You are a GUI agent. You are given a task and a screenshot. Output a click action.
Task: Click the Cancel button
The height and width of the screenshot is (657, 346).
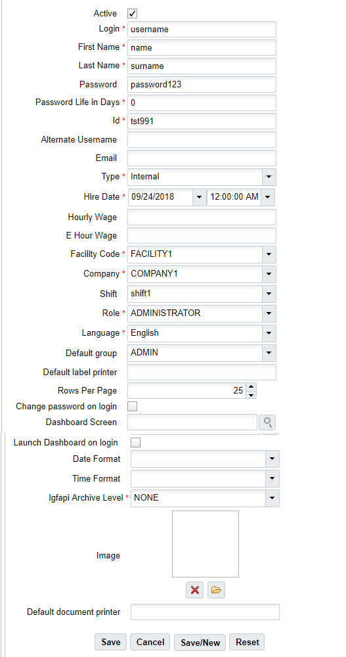click(150, 642)
